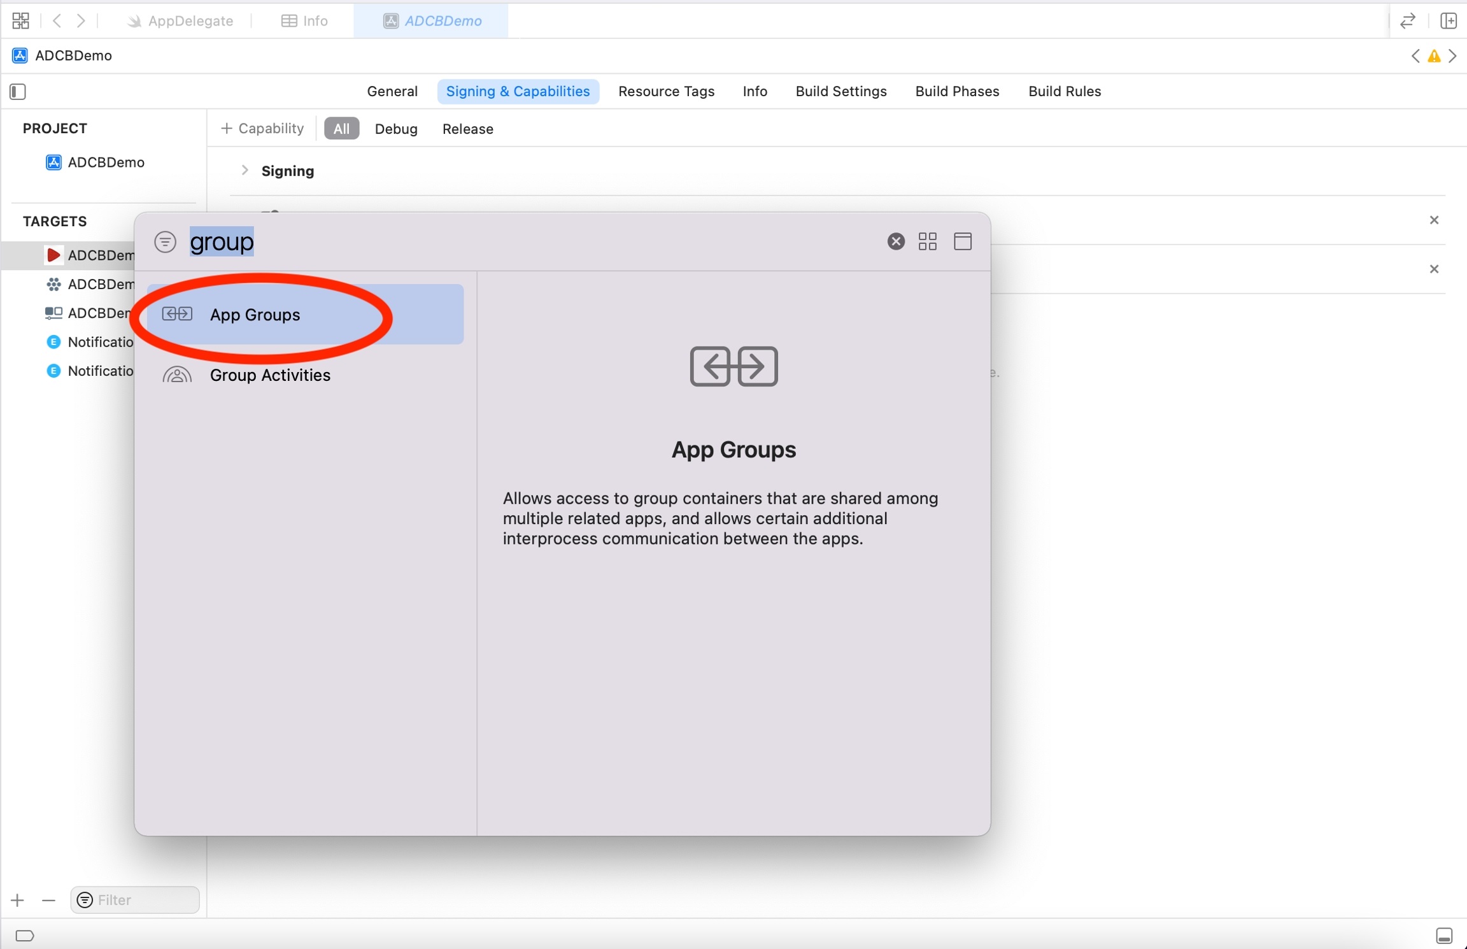Viewport: 1467px width, 949px height.
Task: Click the + Capability button
Action: click(x=262, y=129)
